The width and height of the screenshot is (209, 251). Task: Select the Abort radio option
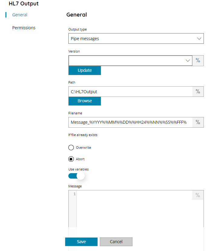click(71, 159)
